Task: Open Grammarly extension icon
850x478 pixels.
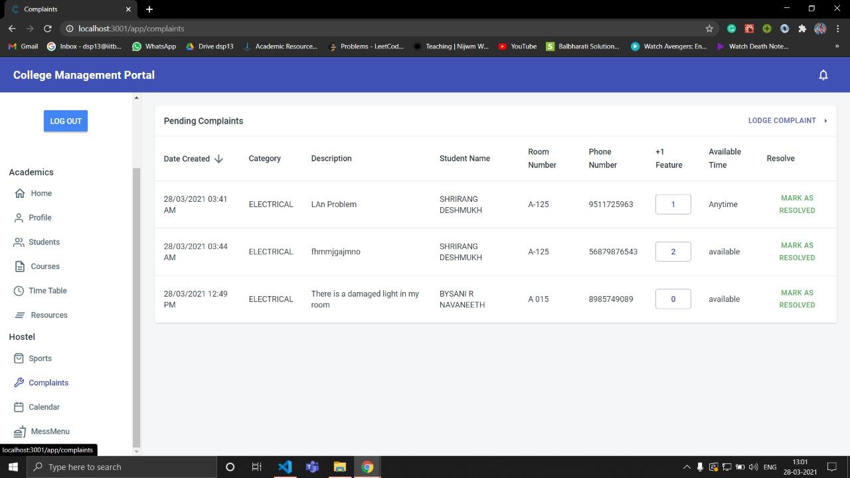Action: pyautogui.click(x=731, y=29)
